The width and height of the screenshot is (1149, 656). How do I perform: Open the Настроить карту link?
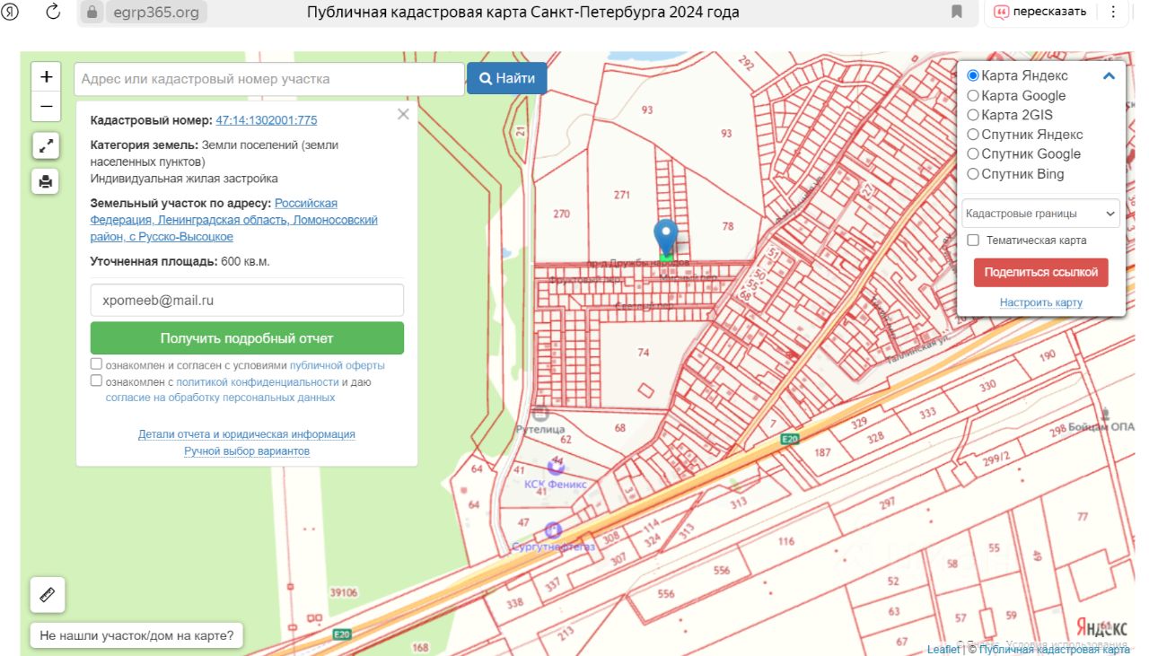click(1041, 303)
